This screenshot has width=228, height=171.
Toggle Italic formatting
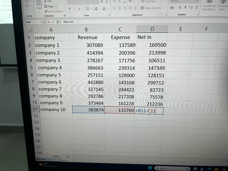pos(74,9)
